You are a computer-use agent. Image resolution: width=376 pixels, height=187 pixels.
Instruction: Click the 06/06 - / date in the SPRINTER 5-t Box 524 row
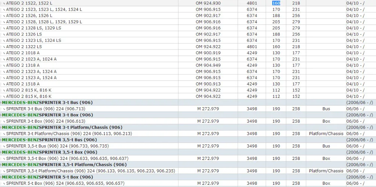[x=355, y=183]
